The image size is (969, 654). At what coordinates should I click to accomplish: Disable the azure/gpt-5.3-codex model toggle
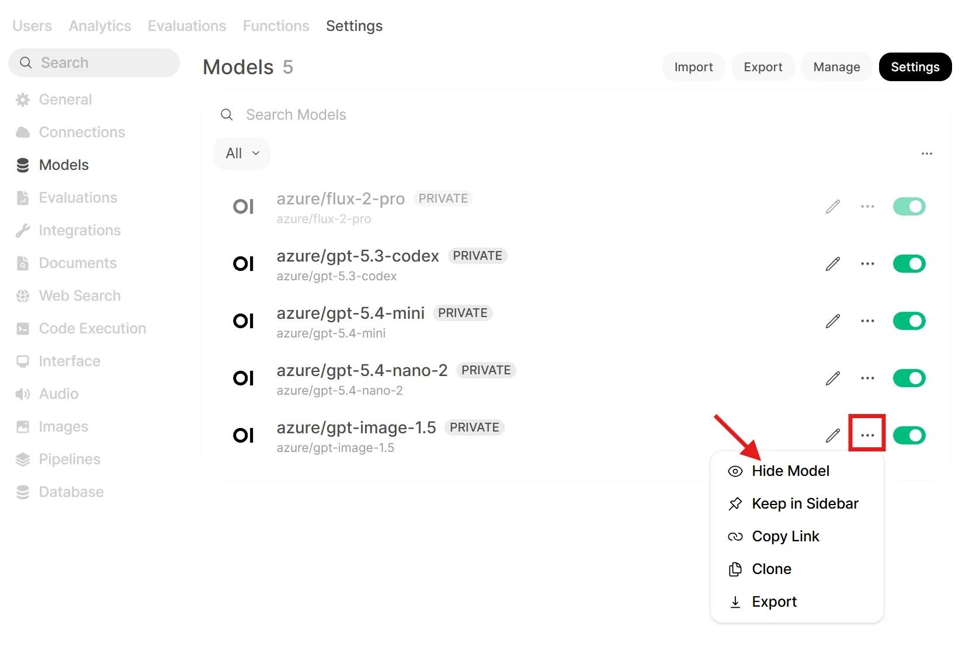tap(909, 263)
